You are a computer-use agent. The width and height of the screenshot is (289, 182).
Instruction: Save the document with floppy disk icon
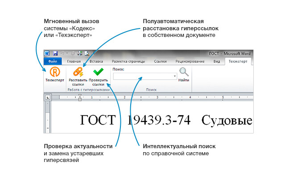tap(55, 53)
